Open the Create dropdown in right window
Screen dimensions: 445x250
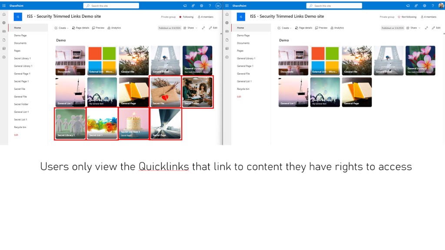pyautogui.click(x=285, y=28)
